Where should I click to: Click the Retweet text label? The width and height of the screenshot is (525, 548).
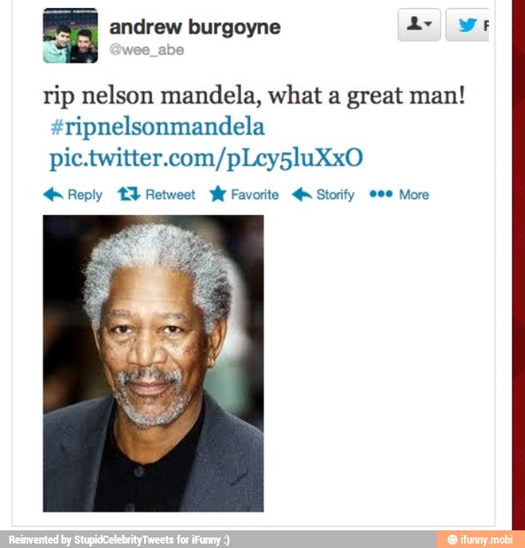point(171,194)
